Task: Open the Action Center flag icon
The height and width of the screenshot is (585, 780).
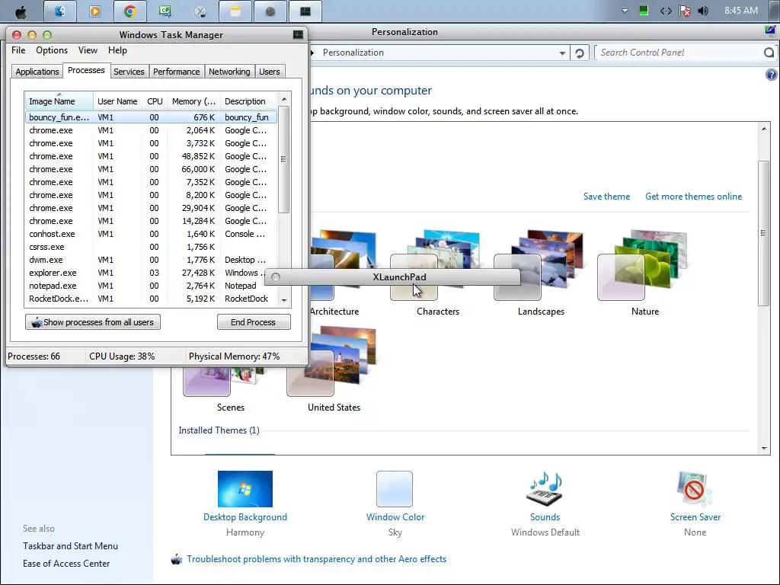Action: 685,11
